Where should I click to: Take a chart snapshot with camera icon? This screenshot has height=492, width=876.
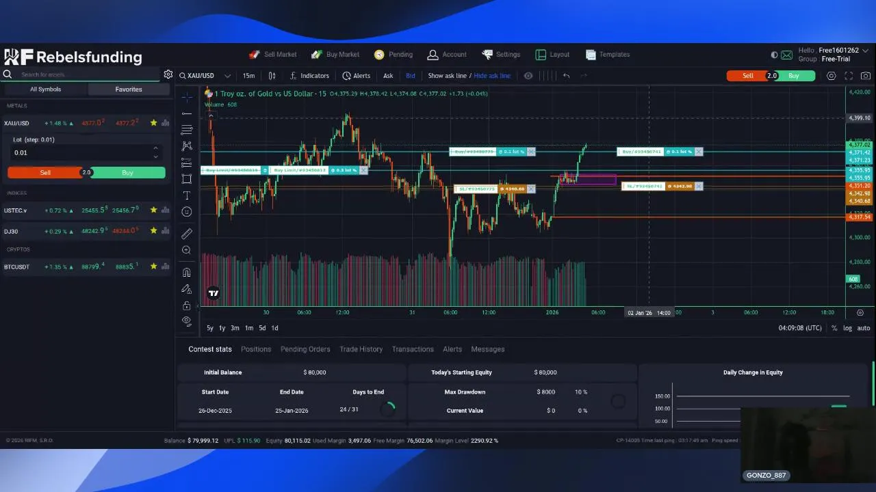tap(866, 76)
